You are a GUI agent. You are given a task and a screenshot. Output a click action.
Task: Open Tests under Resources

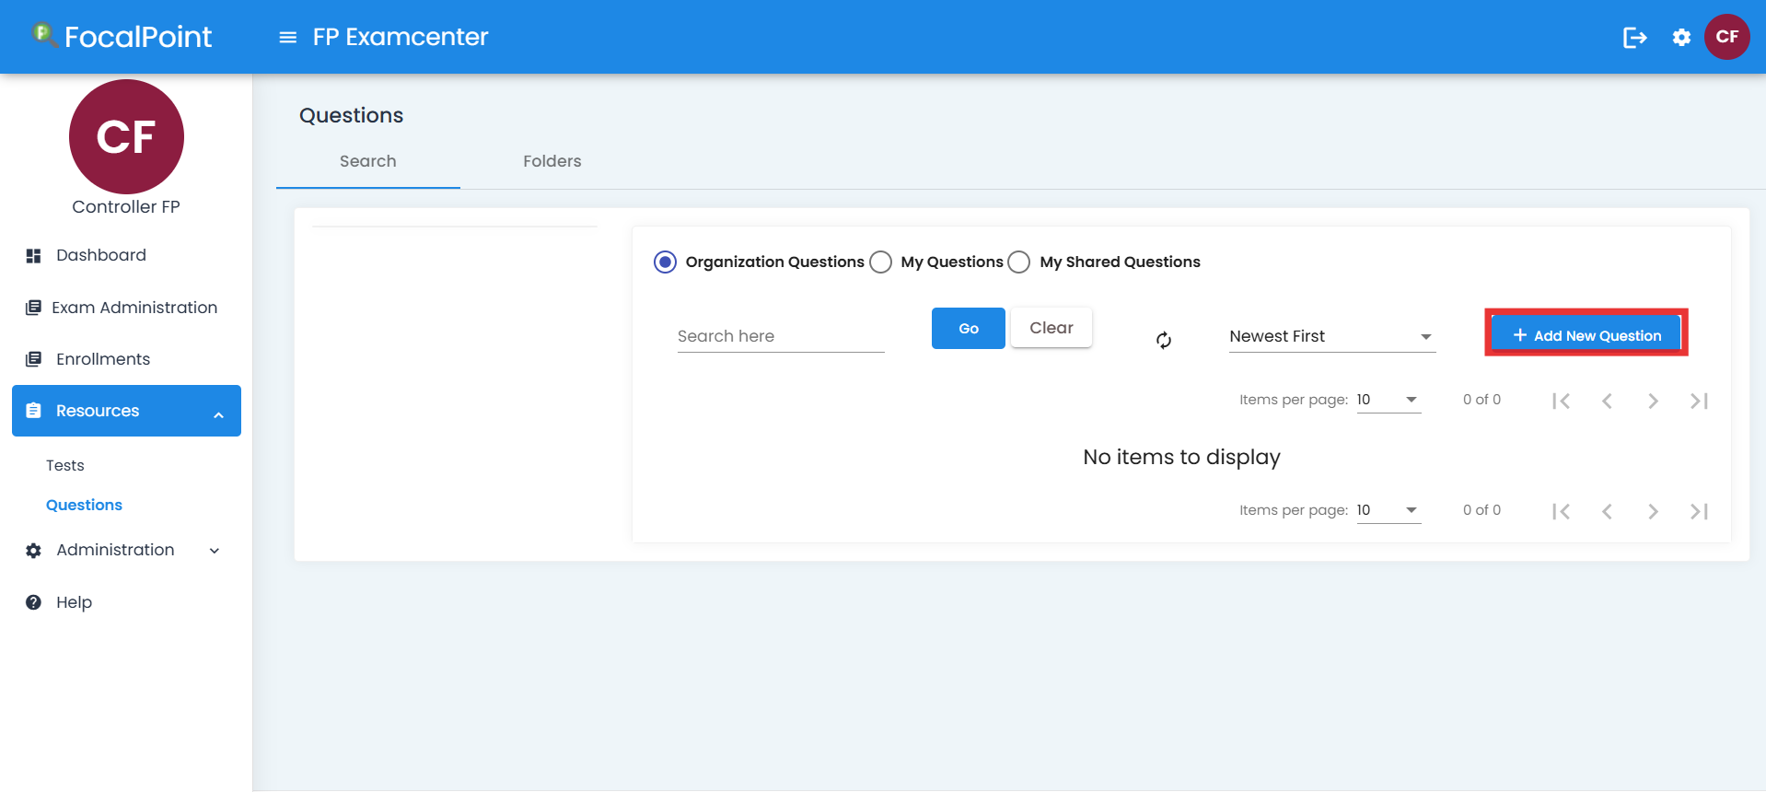pos(65,465)
